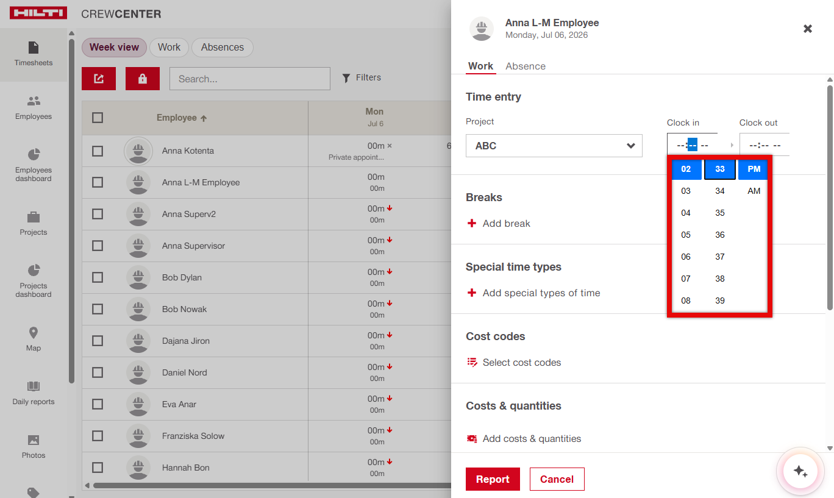Close the Anna L-M Employee panel

point(808,29)
